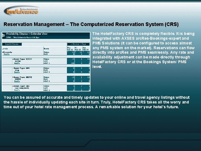Open Modify link under Property
This screenshot has width=201, height=151.
[7, 54]
